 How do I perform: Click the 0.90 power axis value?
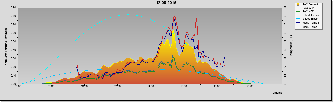click(13, 8)
